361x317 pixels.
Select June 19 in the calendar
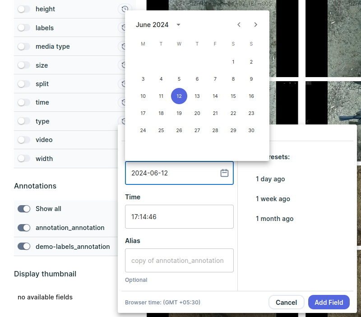click(x=179, y=113)
